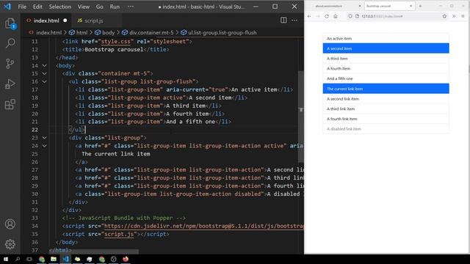
Task: Open a new browser tab
Action: 420,6
